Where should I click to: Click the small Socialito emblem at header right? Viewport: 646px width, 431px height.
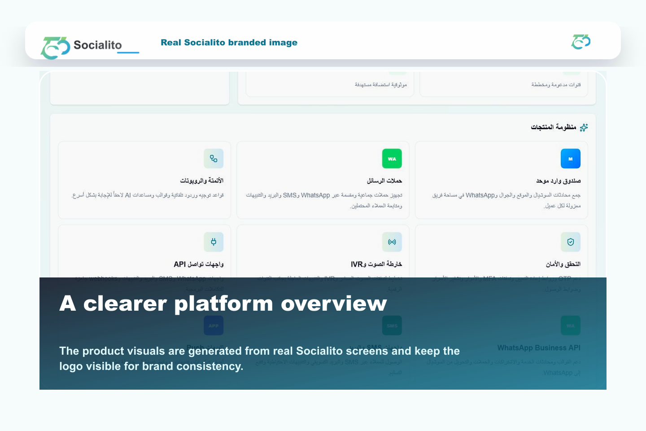[x=581, y=42]
